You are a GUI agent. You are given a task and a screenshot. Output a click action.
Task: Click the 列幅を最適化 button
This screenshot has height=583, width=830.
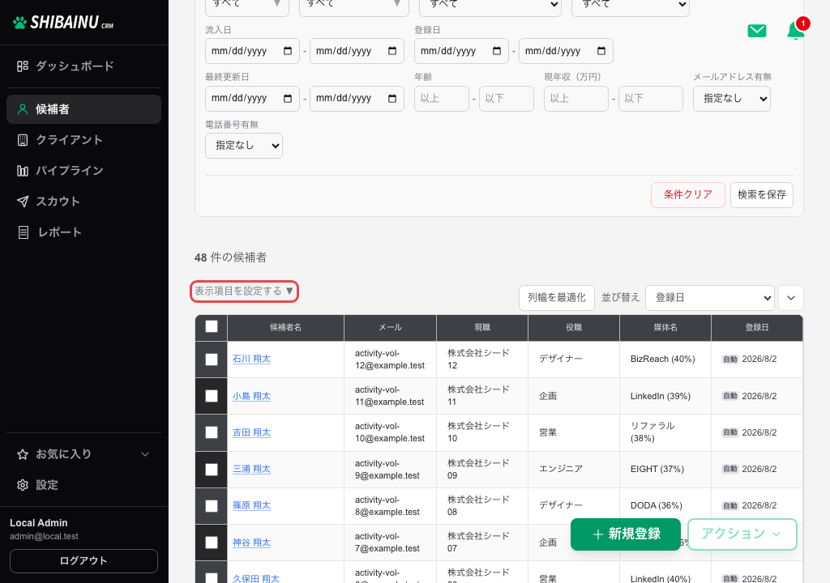(557, 298)
